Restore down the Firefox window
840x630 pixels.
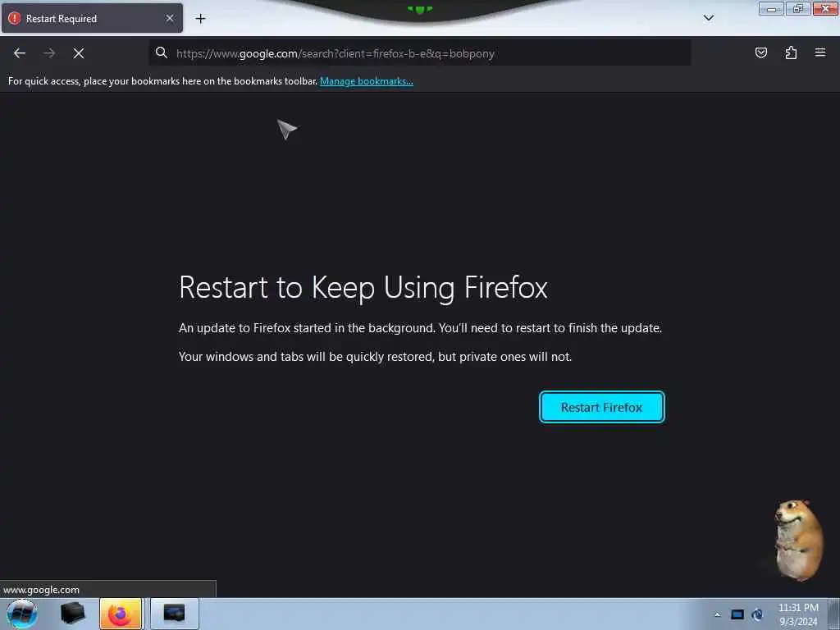tap(797, 8)
